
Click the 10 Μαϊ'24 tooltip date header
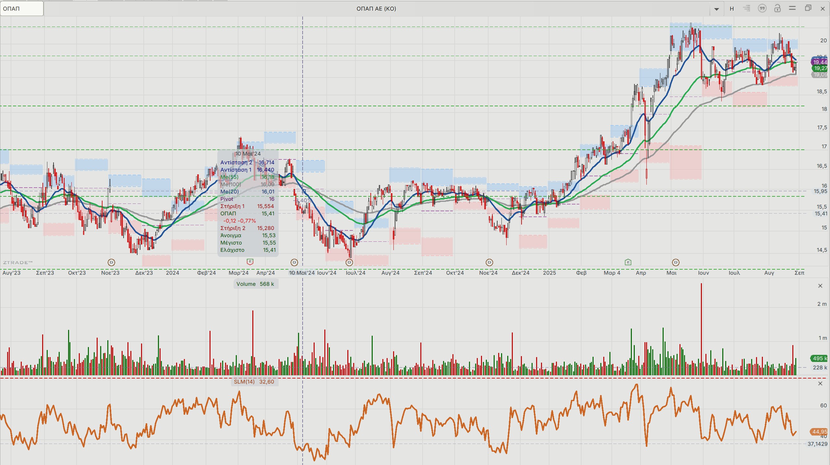point(248,154)
